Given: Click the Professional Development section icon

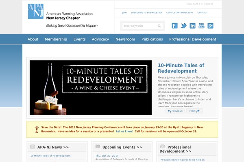Looking at the screenshot, I should (x=163, y=146).
